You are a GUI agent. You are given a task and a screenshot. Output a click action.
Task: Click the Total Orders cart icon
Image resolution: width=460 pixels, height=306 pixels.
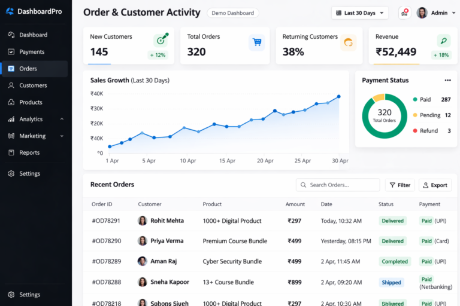(x=257, y=42)
